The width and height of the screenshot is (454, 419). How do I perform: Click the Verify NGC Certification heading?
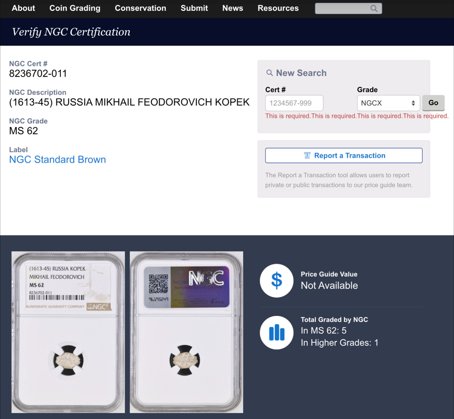tap(71, 32)
